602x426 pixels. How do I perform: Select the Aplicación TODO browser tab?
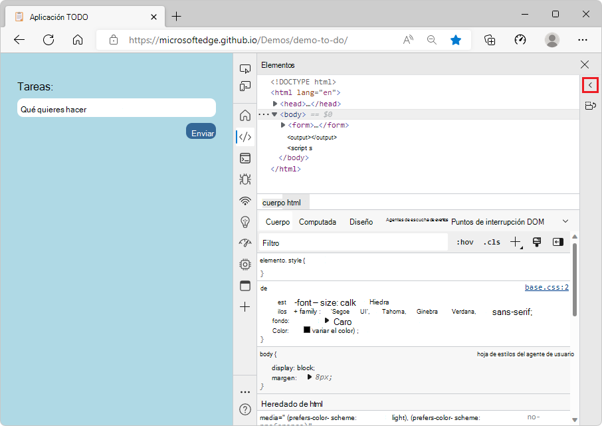point(85,17)
